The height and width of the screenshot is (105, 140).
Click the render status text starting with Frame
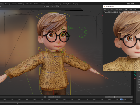point(120,12)
